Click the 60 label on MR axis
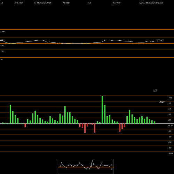The image size is (174, 174). pyautogui.click(x=170, y=109)
